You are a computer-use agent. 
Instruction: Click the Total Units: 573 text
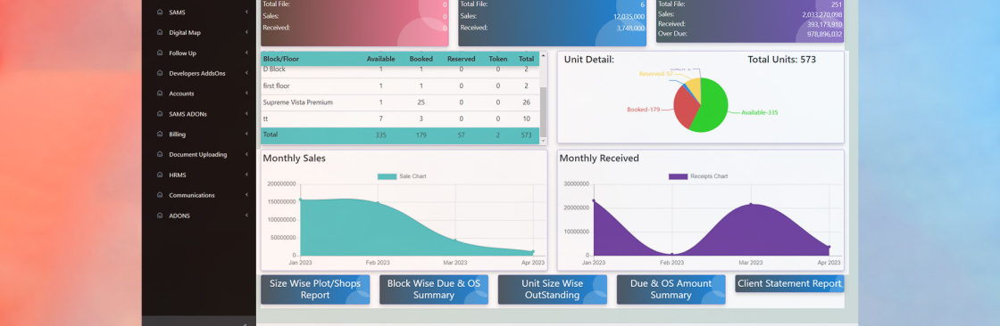pos(782,59)
